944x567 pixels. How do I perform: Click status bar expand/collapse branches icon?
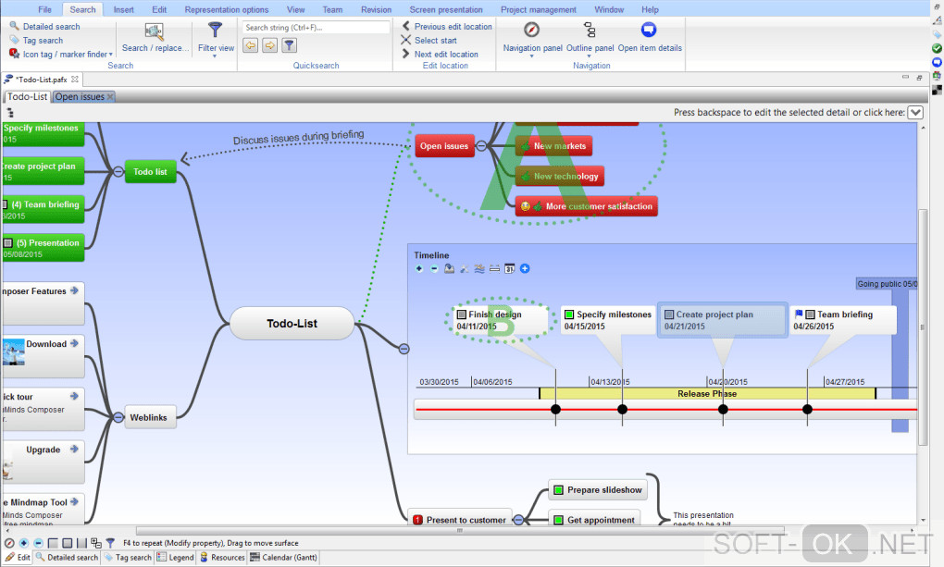[95, 543]
